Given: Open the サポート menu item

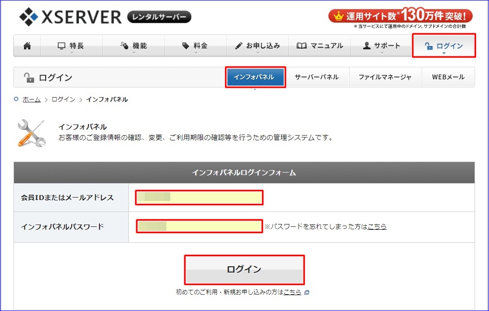Looking at the screenshot, I should [382, 46].
